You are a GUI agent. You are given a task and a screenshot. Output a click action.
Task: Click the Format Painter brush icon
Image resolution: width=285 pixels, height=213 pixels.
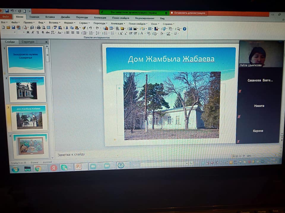(84, 28)
